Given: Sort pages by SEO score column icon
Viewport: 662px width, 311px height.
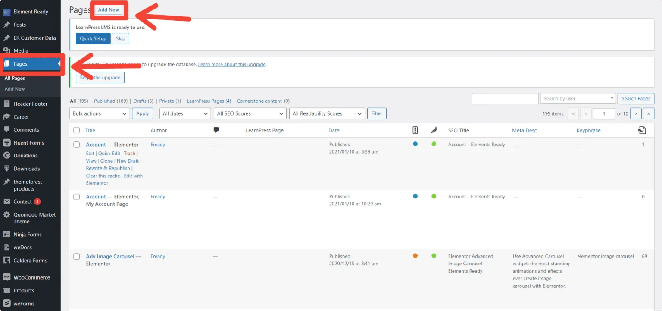Looking at the screenshot, I should (x=415, y=130).
